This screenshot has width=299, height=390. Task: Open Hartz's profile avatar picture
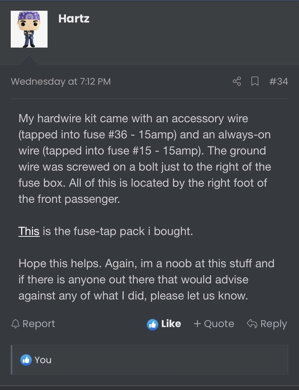[29, 29]
